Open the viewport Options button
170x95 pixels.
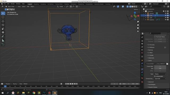pos(136,9)
